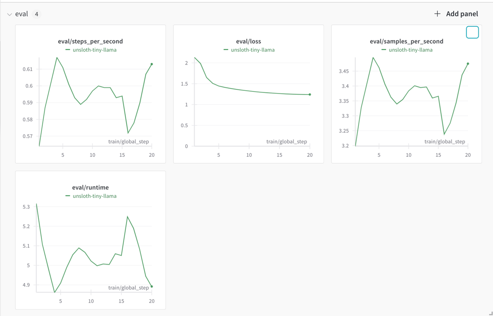This screenshot has height=316, width=493.
Task: Click the teal square on eval/samples_per_second panel
Action: (472, 32)
